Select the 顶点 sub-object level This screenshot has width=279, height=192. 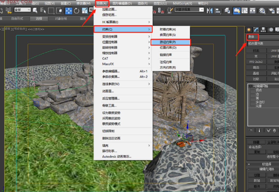coord(259,90)
